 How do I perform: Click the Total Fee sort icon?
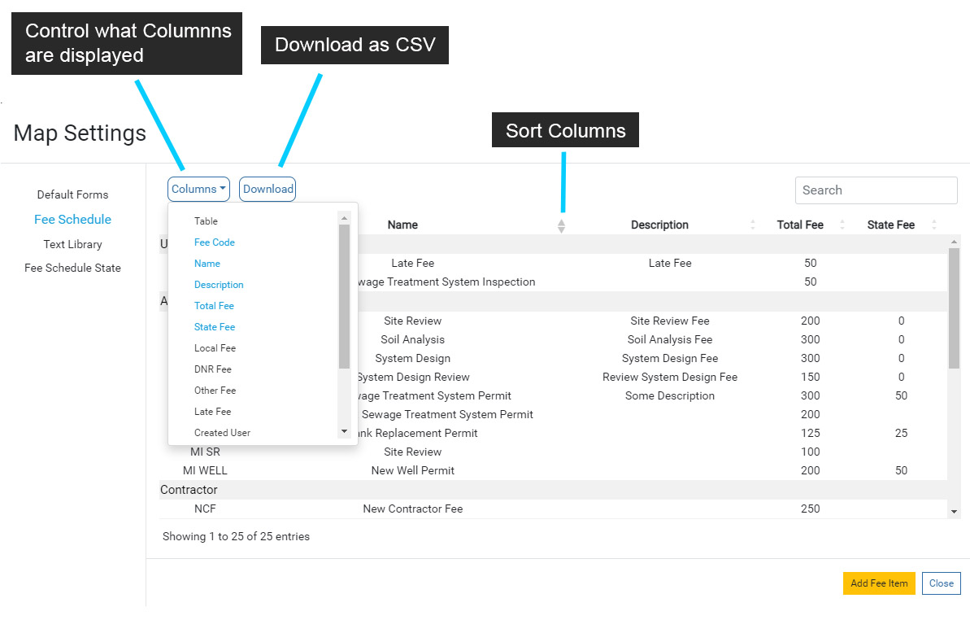(x=842, y=225)
